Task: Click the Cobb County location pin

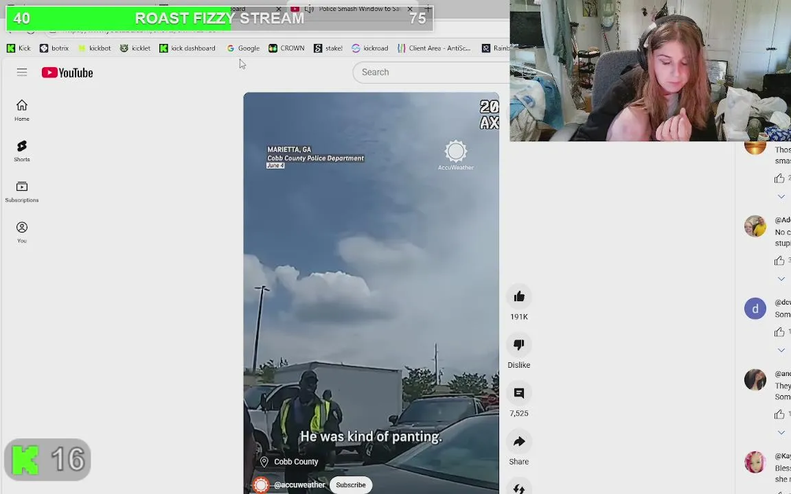Action: point(264,462)
